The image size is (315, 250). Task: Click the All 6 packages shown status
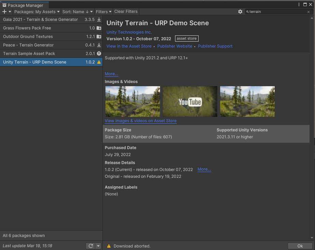(24, 236)
